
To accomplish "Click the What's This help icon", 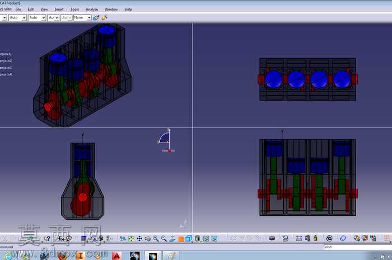I will click(x=47, y=239).
